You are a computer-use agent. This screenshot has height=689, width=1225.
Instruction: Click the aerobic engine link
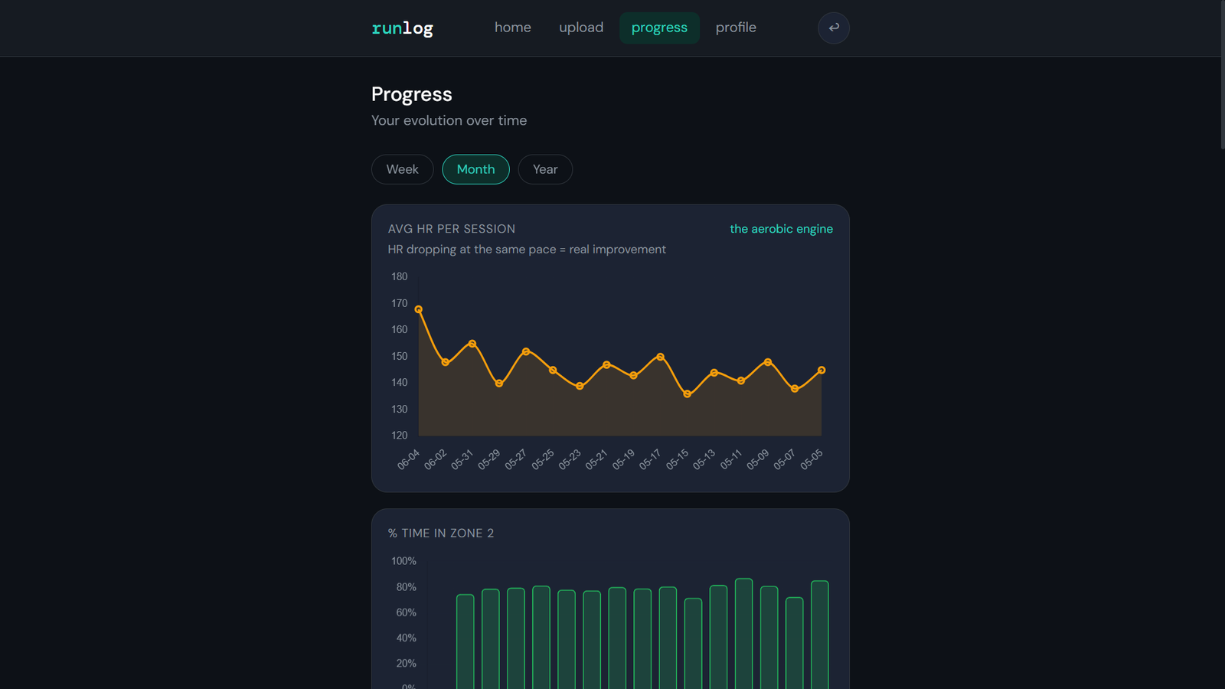pos(781,229)
